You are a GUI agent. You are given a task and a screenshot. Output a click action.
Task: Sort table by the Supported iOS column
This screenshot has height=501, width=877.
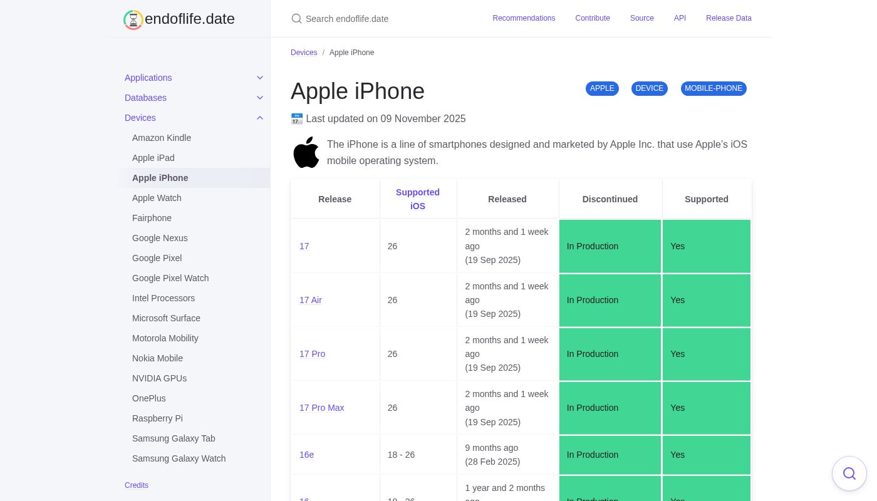click(x=418, y=199)
